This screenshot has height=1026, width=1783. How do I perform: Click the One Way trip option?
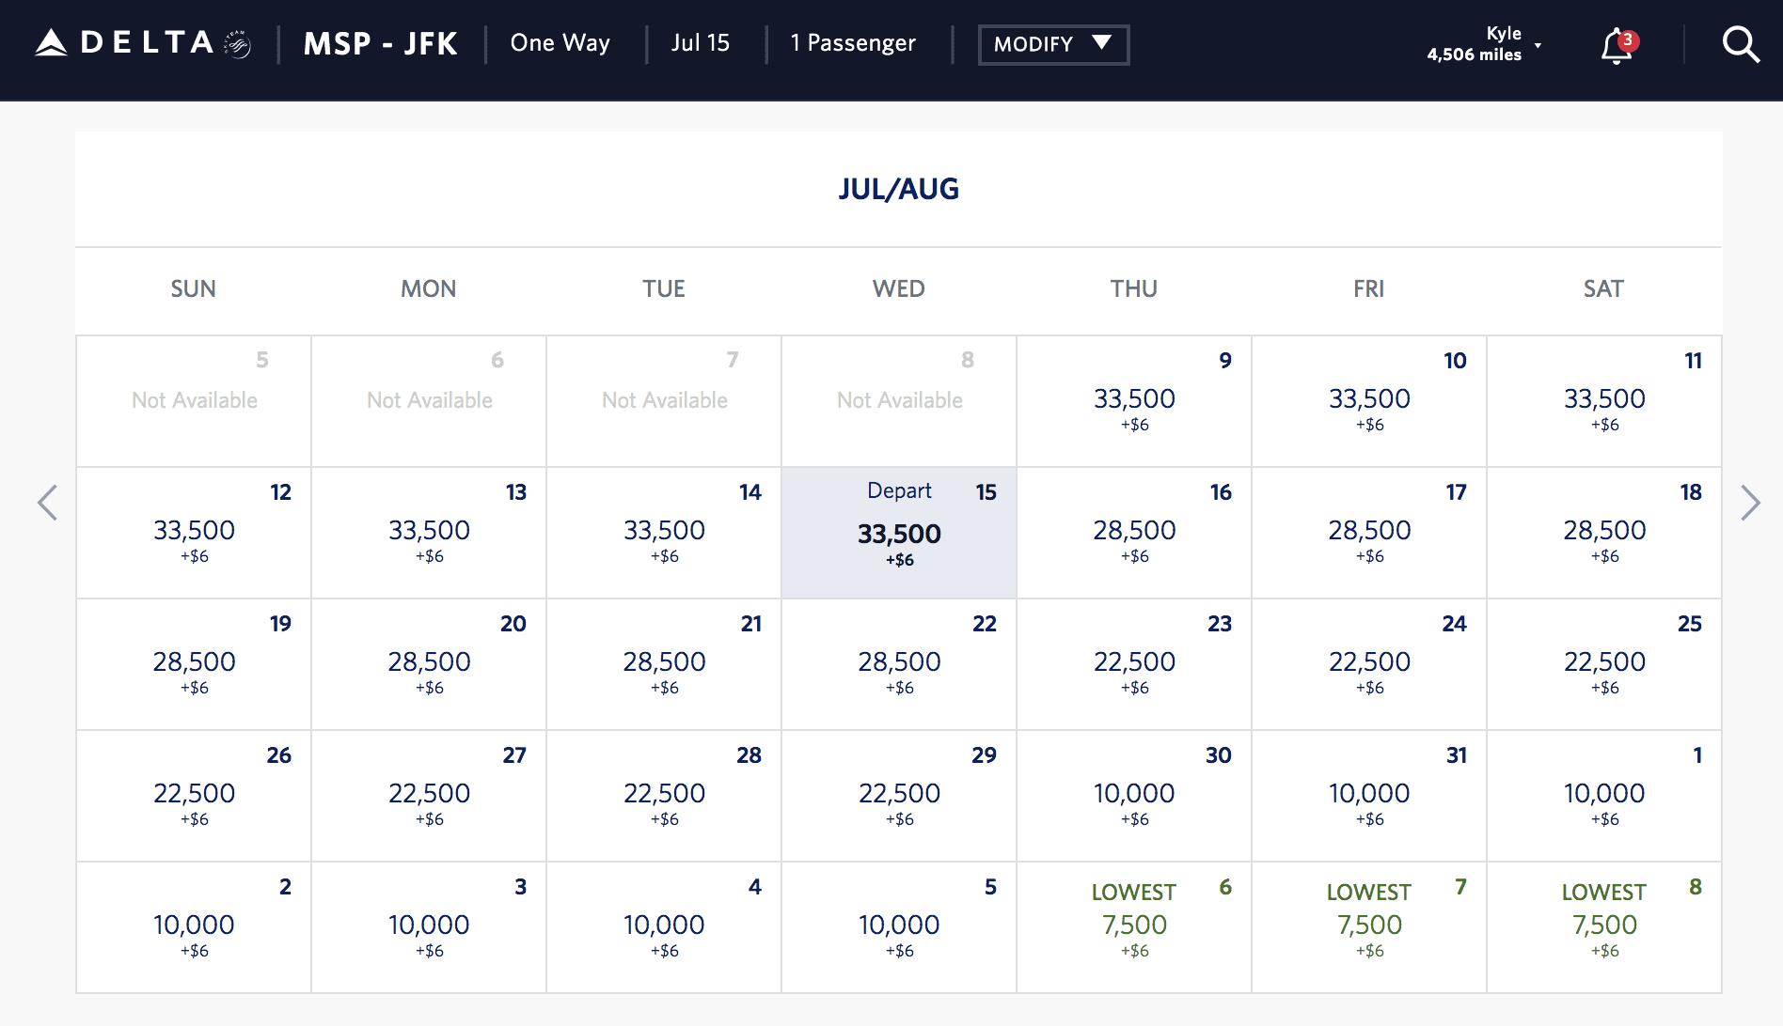pyautogui.click(x=560, y=42)
